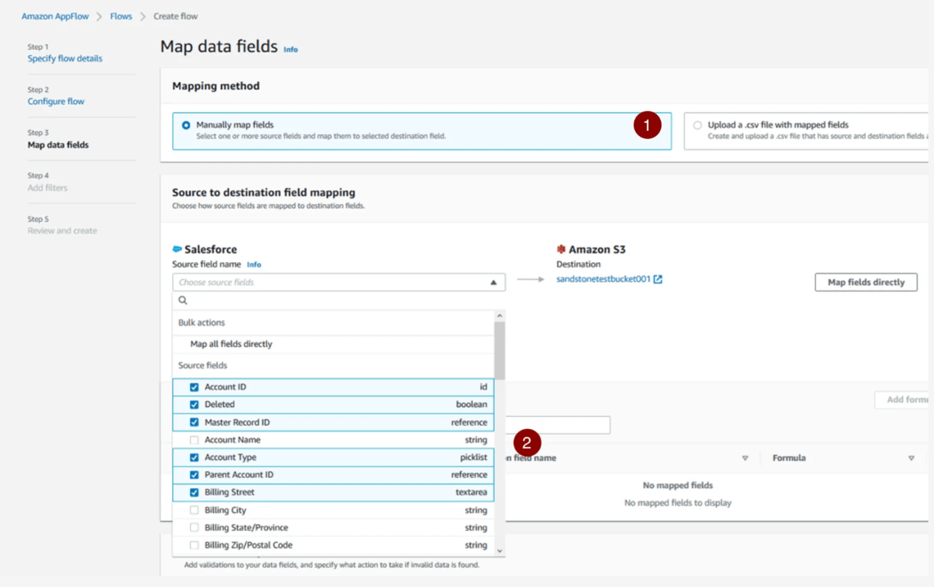Viewport: 934px width, 587px height.
Task: Click the 'picklist' type of Account Type
Action: [473, 457]
